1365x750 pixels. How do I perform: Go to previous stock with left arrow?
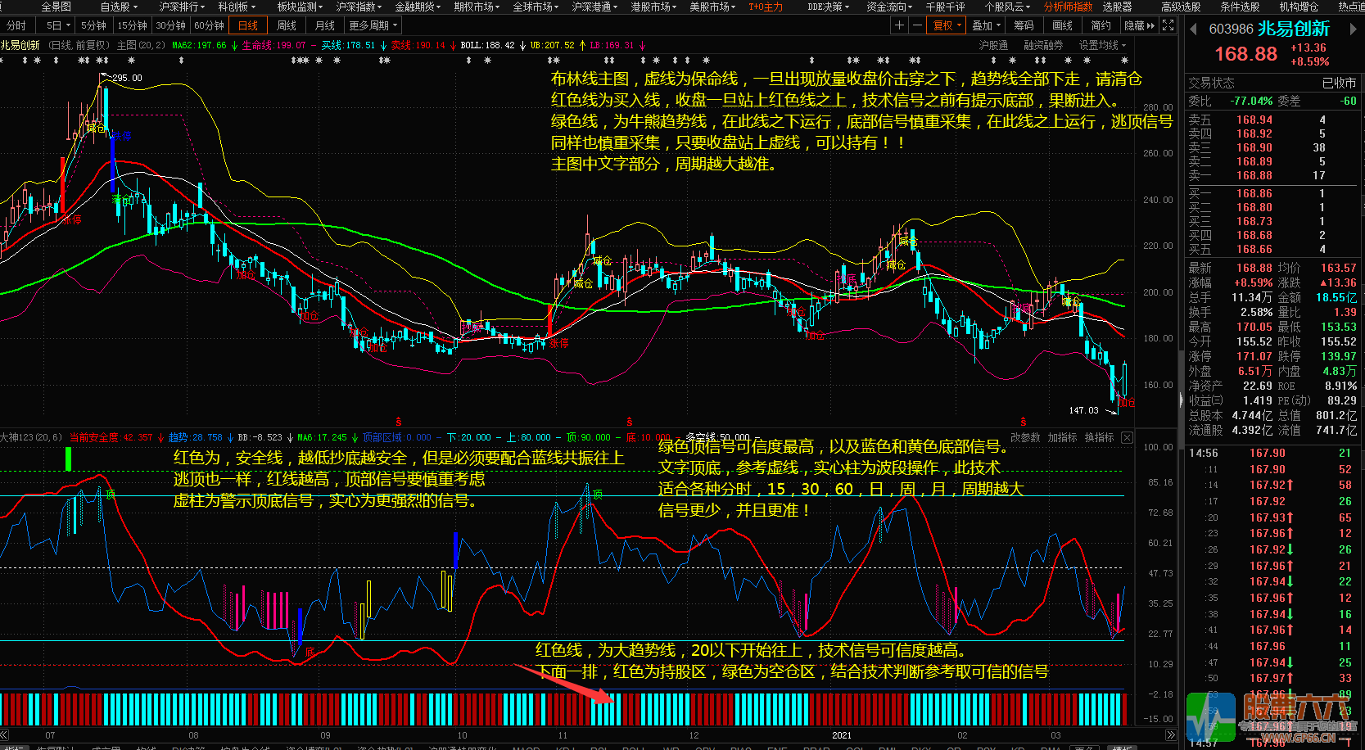pos(1193,29)
